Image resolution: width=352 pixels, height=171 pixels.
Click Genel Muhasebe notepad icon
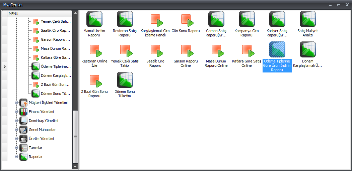[23, 130]
